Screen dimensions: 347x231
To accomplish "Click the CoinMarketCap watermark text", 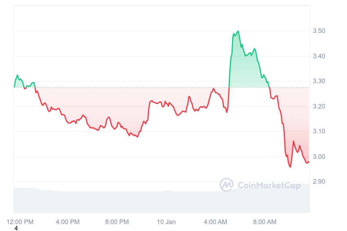I will pos(269,185).
